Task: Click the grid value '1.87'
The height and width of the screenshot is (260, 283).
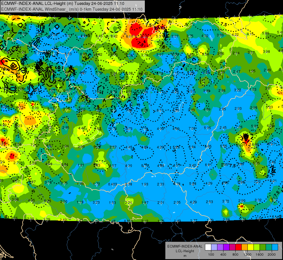Action: tap(145, 203)
